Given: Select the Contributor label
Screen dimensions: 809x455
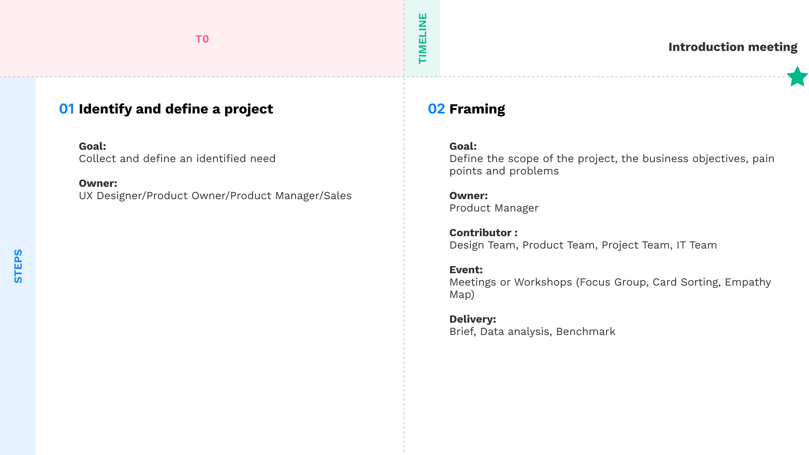Looking at the screenshot, I should coord(483,233).
